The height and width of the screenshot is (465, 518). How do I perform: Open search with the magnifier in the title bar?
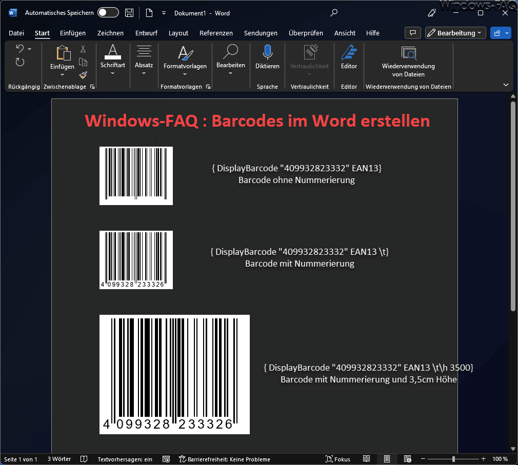point(334,13)
